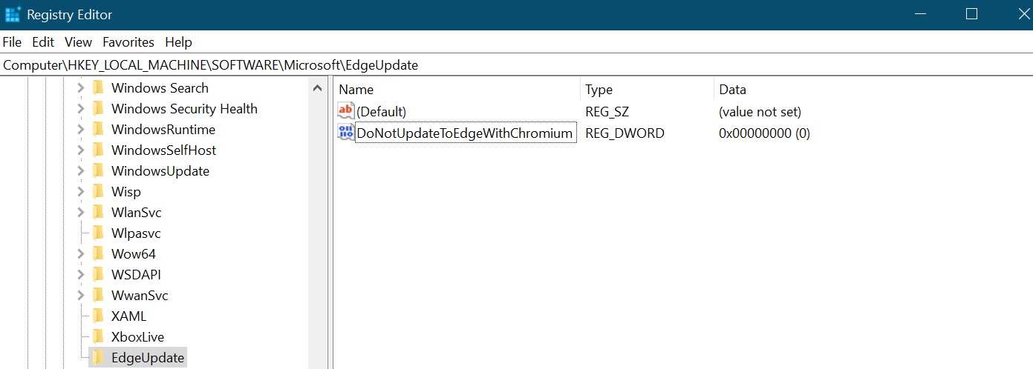This screenshot has width=1033, height=369.
Task: Click the WindowsRuntime folder icon
Action: pyautogui.click(x=98, y=129)
